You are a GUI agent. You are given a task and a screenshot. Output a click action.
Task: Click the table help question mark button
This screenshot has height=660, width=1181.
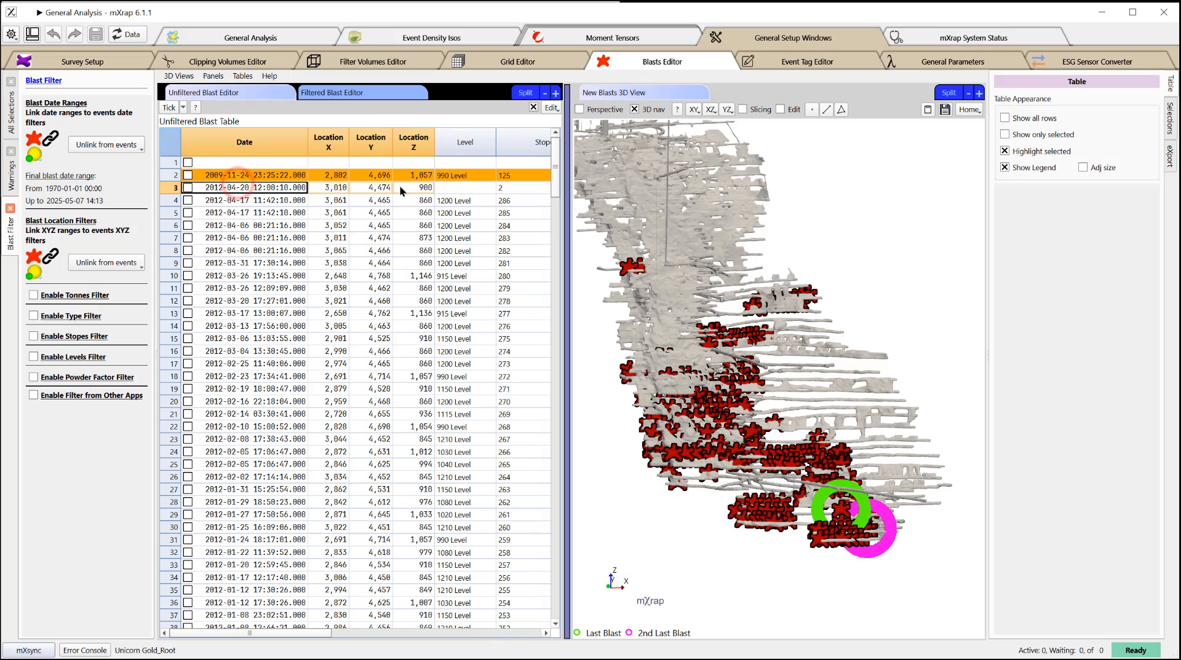point(196,108)
